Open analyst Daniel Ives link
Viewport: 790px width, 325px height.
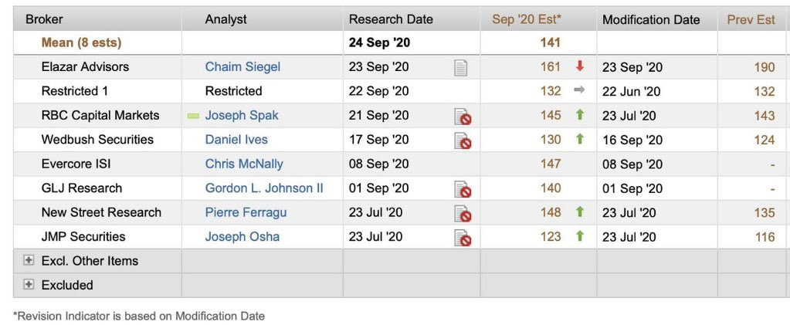point(236,140)
